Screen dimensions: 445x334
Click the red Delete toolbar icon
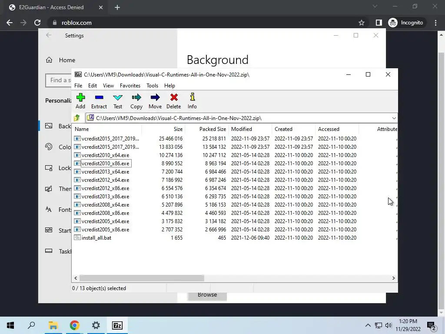tap(174, 97)
